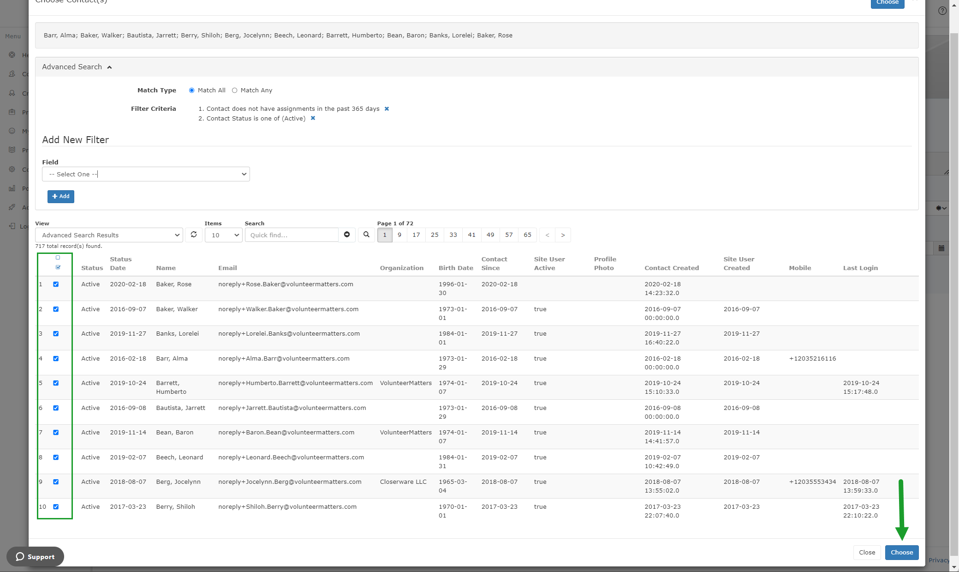959x572 pixels.
Task: Click the quick find go arrow
Action: pos(347,235)
